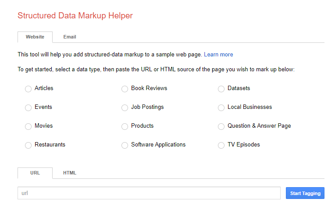Choose Job Postings radio button
This screenshot has width=335, height=216.
pyautogui.click(x=125, y=108)
